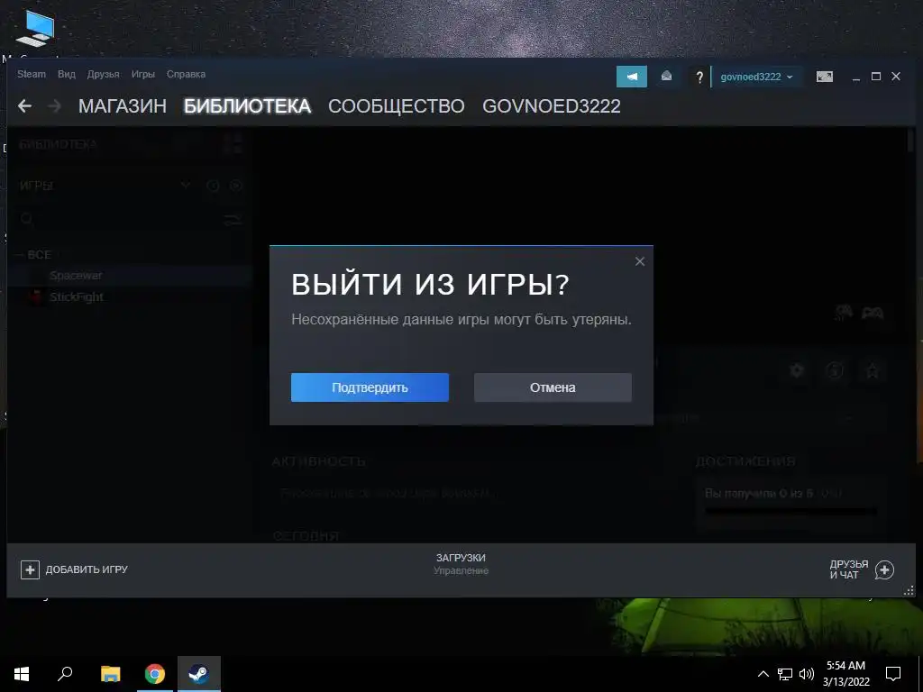Viewport: 923px width, 692px height.
Task: Click the library vertical scrollbar
Action: (x=910, y=141)
